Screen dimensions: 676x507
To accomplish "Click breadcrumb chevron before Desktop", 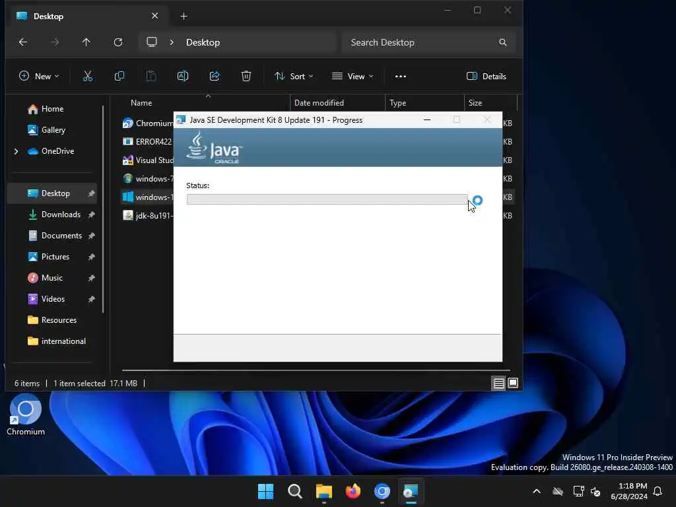I will 172,42.
